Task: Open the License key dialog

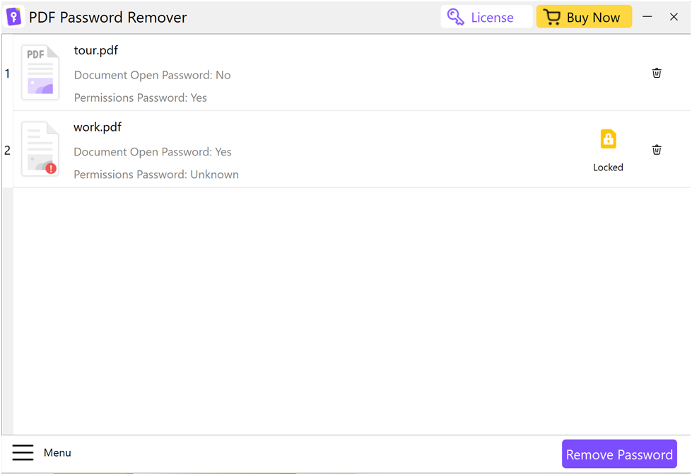Action: click(x=486, y=17)
